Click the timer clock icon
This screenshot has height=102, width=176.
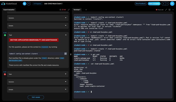[60, 10]
